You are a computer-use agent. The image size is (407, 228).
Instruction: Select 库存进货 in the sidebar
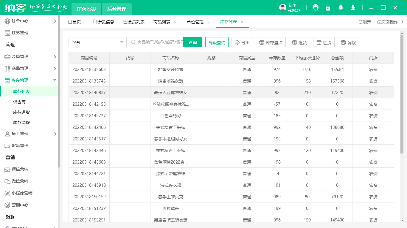[21, 112]
